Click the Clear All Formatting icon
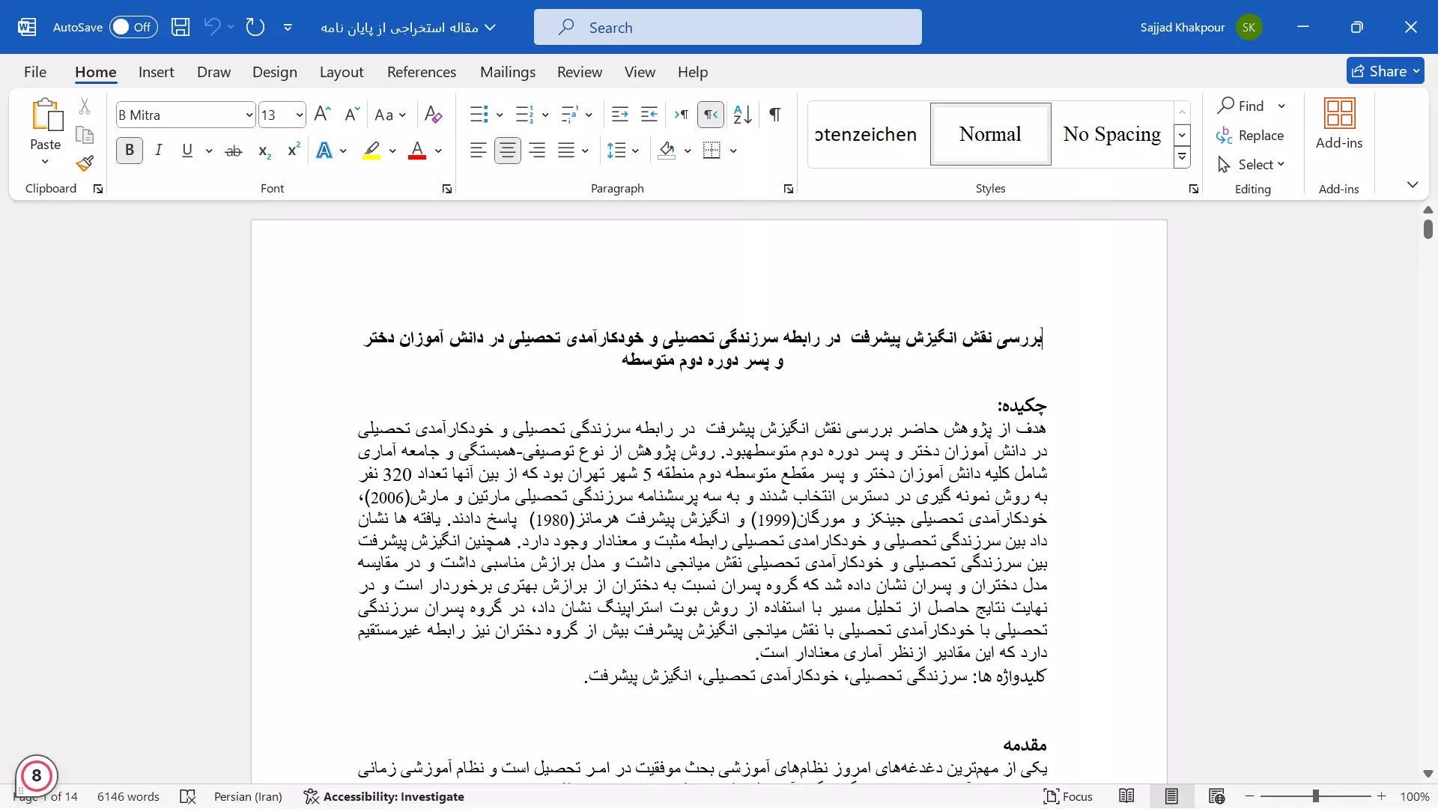The height and width of the screenshot is (809, 1438). [433, 115]
